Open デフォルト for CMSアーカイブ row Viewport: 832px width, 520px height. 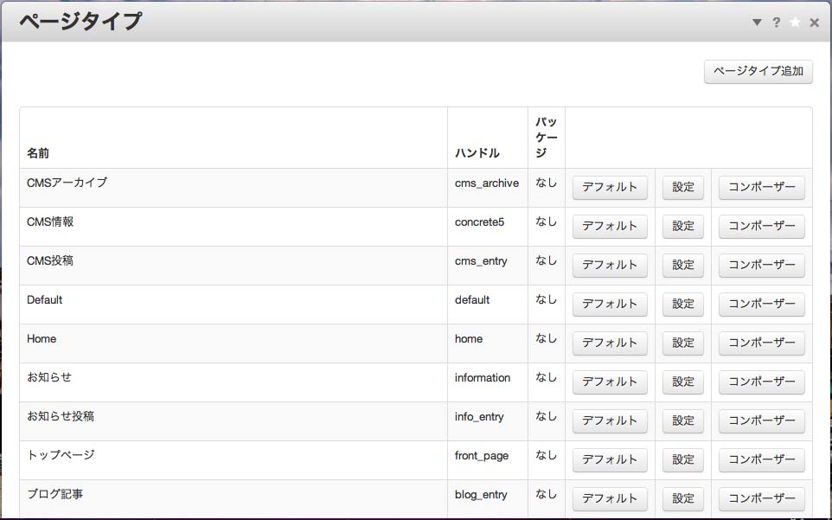coord(610,187)
